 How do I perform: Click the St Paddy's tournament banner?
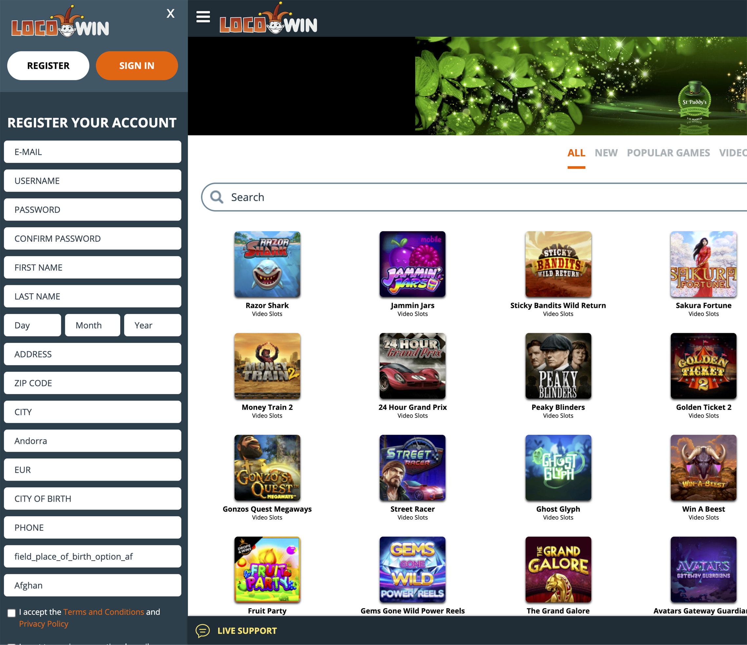581,86
